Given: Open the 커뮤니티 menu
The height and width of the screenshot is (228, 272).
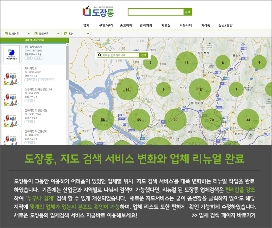Looking at the screenshot, I should click(x=186, y=26).
